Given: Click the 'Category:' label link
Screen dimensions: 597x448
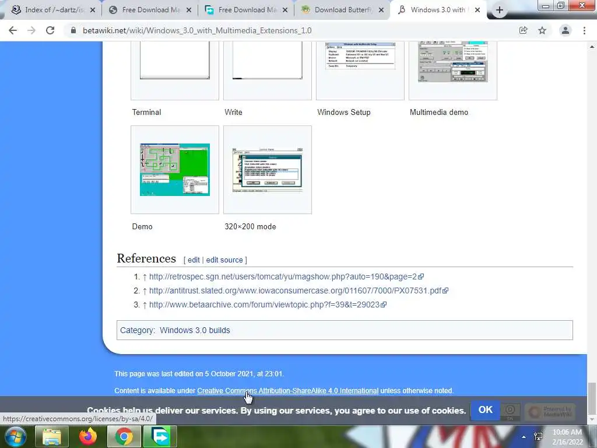Looking at the screenshot, I should point(136,330).
